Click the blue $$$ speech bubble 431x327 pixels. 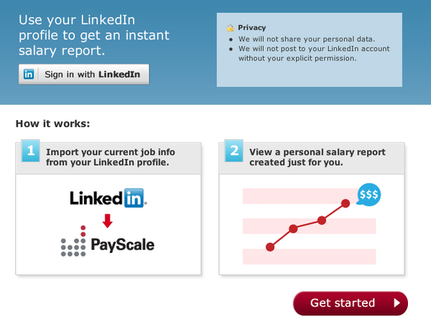(x=369, y=195)
